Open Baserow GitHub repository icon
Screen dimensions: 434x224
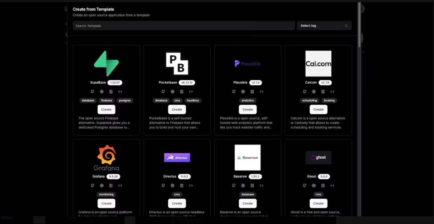234,186
